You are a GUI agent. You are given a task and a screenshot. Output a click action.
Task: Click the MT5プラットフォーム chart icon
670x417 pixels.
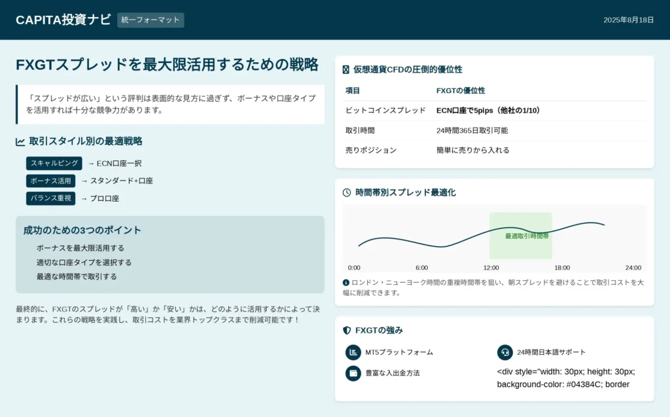tap(353, 352)
